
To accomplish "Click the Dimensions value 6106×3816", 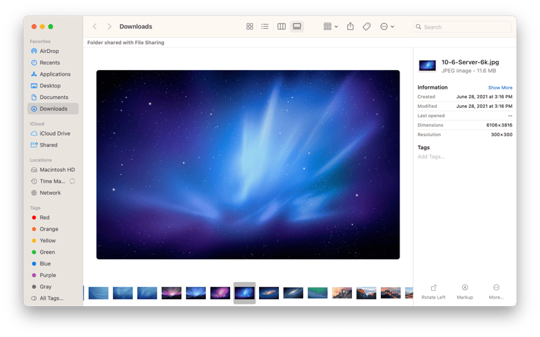I will [499, 125].
